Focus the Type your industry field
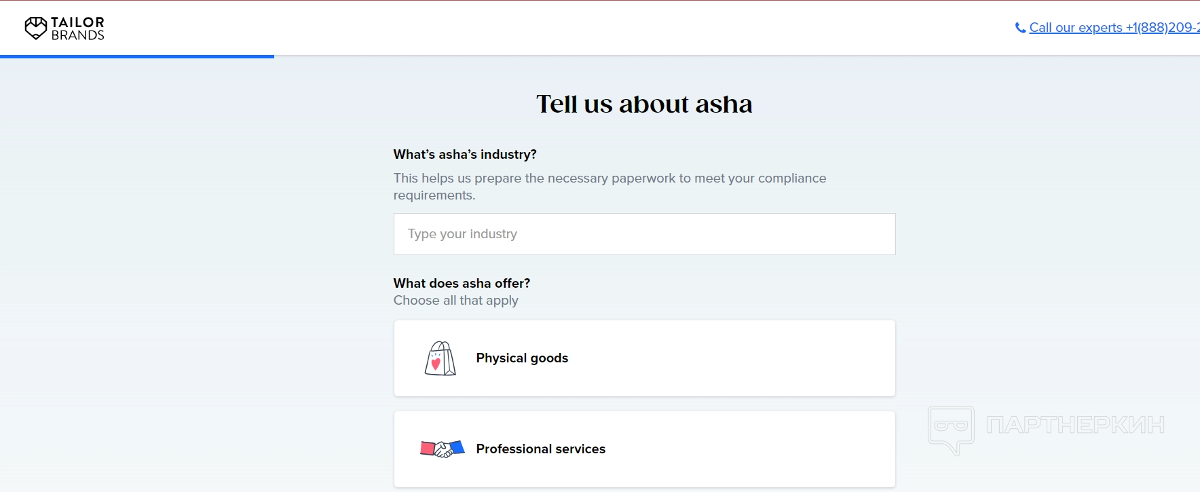1200x492 pixels. pyautogui.click(x=644, y=234)
